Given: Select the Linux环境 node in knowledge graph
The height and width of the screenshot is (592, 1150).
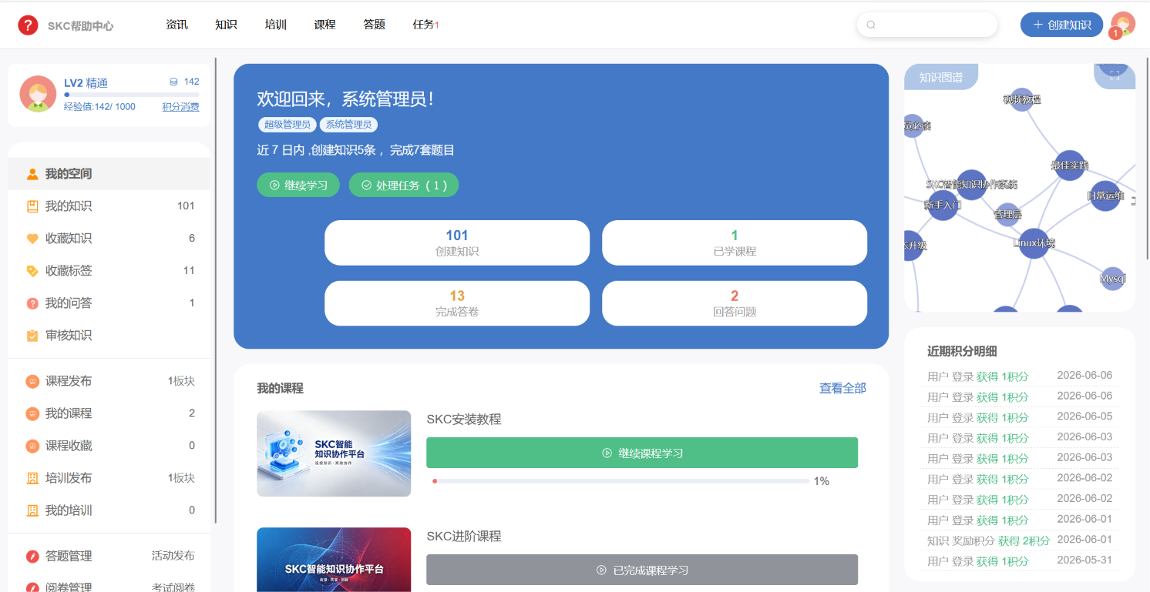Looking at the screenshot, I should [x=1034, y=243].
